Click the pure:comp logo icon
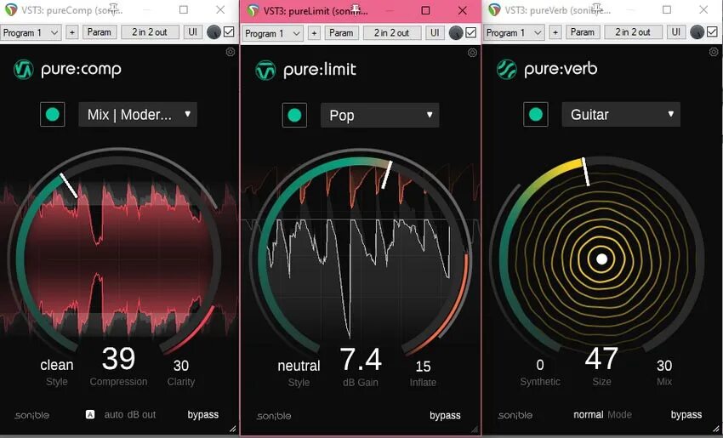 23,70
